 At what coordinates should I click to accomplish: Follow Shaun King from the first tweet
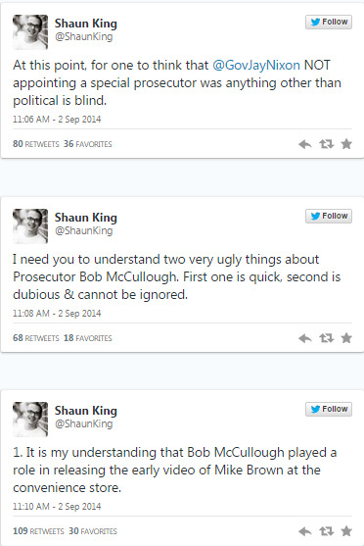point(329,22)
